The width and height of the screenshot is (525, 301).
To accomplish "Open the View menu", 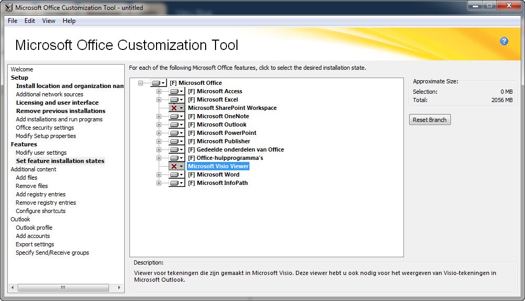I will pyautogui.click(x=49, y=21).
